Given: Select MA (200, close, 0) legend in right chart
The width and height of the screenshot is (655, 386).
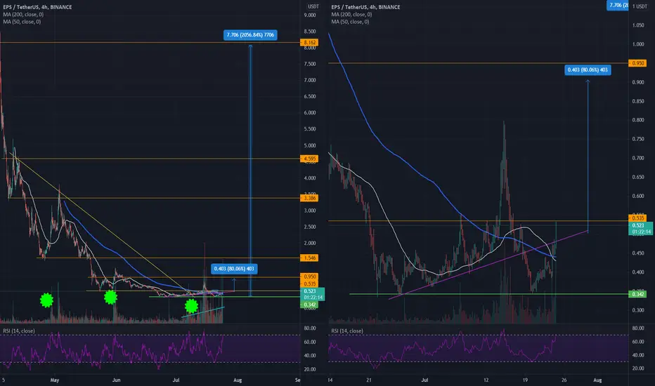Looking at the screenshot, I should (351, 14).
